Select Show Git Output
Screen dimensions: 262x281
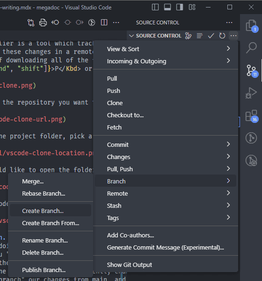click(x=166, y=265)
